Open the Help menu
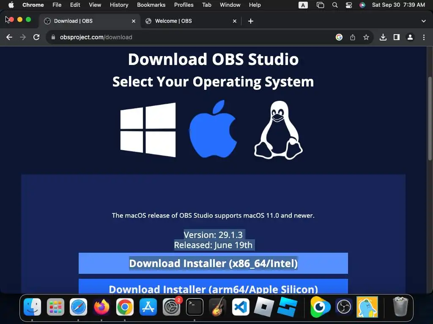Screen dimensions: 433x324 pos(255,5)
